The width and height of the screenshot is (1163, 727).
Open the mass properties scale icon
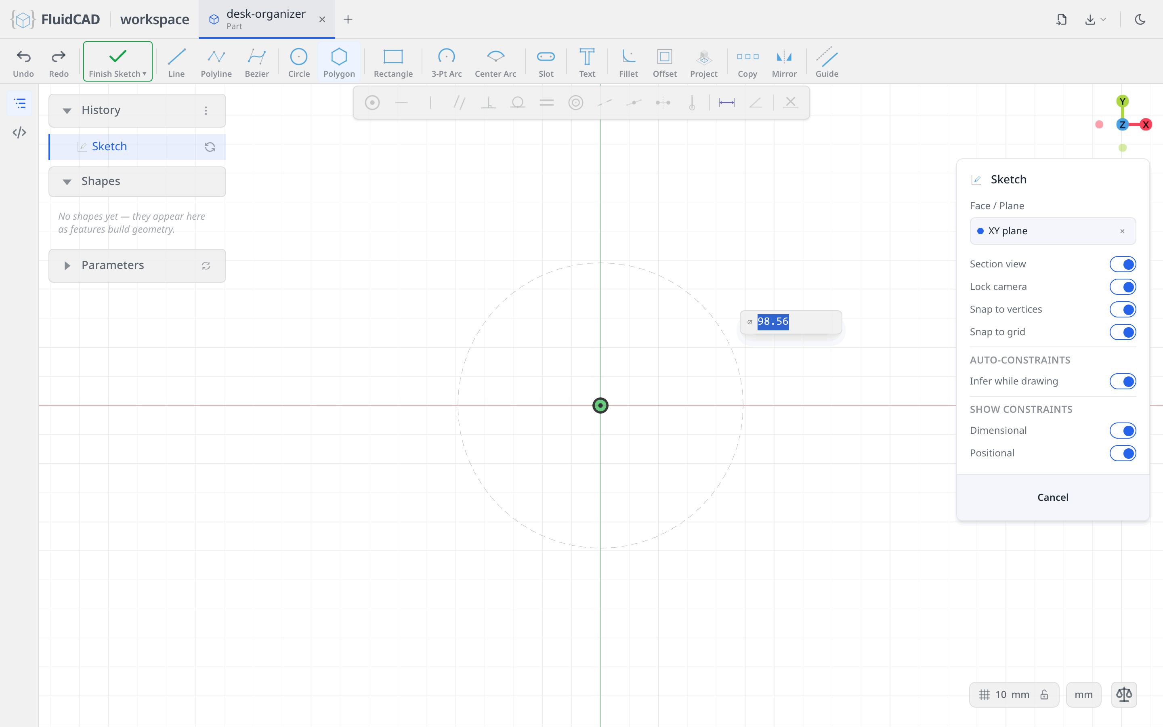tap(1123, 694)
